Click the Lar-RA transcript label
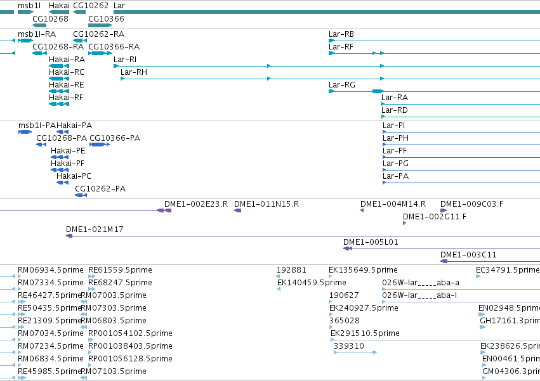 point(395,98)
